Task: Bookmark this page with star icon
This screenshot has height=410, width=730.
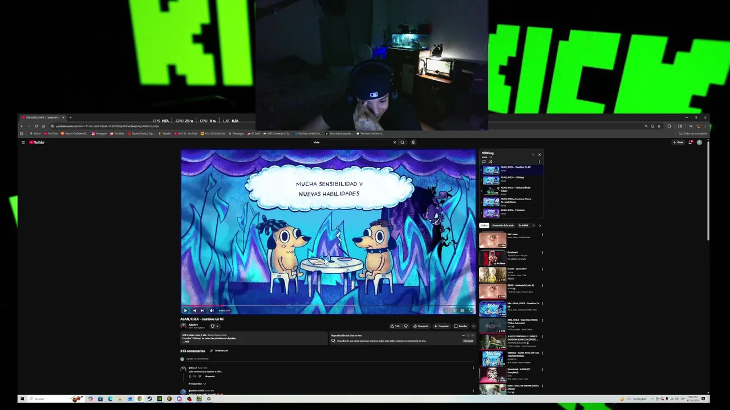Action: 659,126
